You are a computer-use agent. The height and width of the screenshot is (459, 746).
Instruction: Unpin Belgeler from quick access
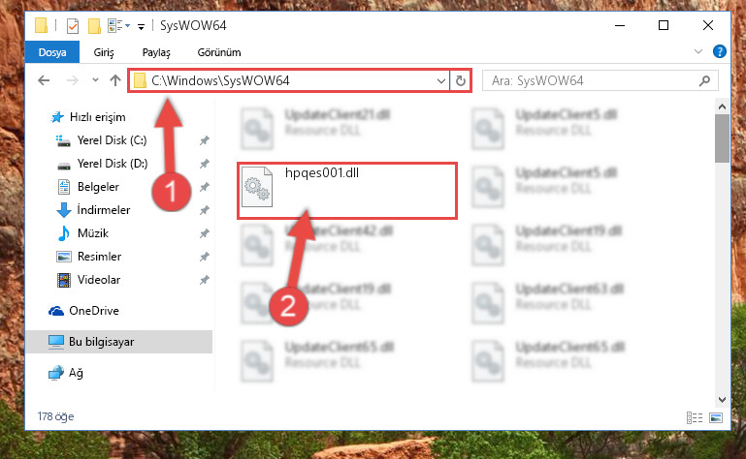point(204,187)
